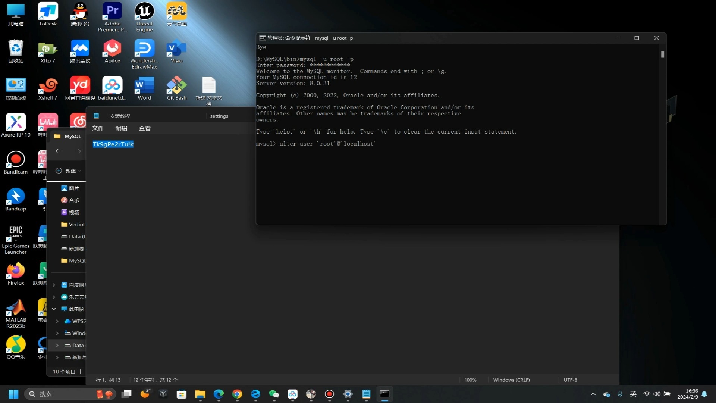Launch Epic Games Launcher icon
This screenshot has height=403, width=716.
point(16,239)
